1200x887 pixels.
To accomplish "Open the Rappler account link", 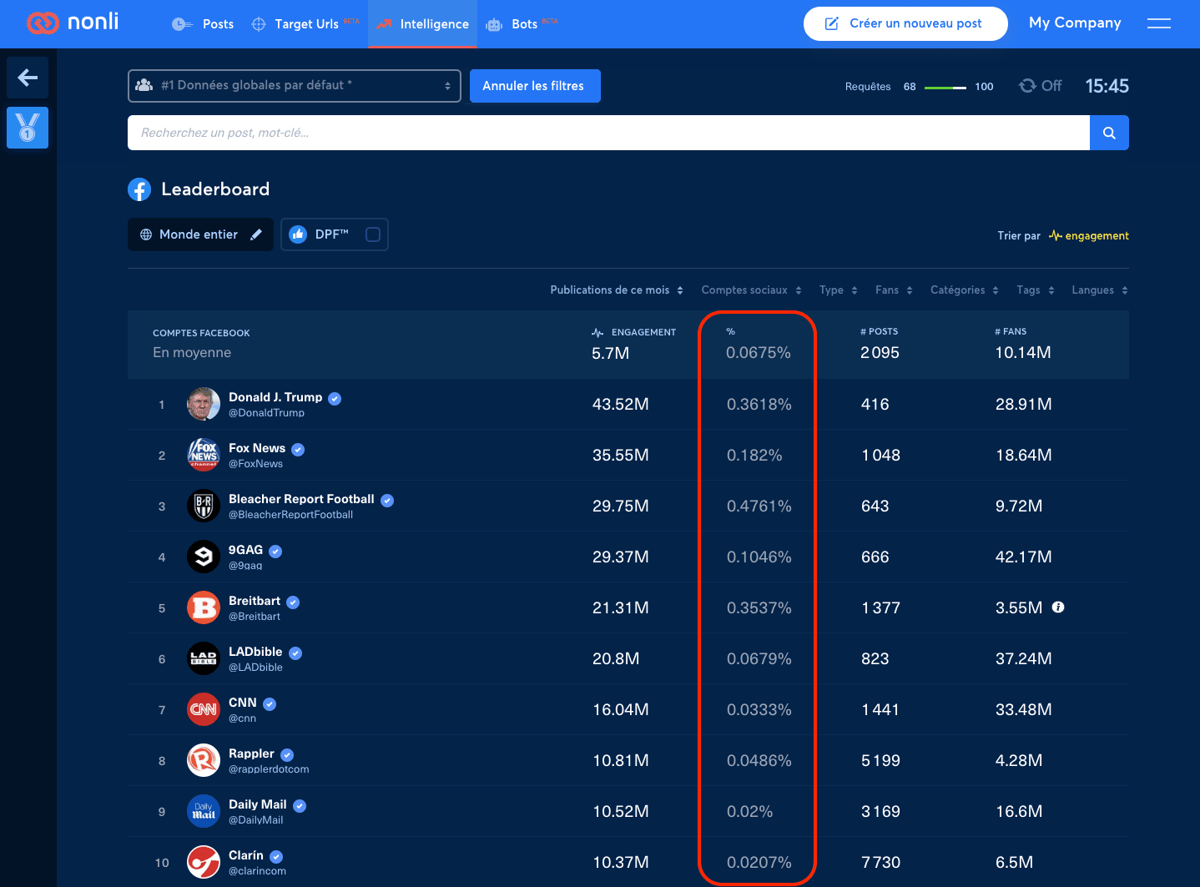I will tap(251, 753).
